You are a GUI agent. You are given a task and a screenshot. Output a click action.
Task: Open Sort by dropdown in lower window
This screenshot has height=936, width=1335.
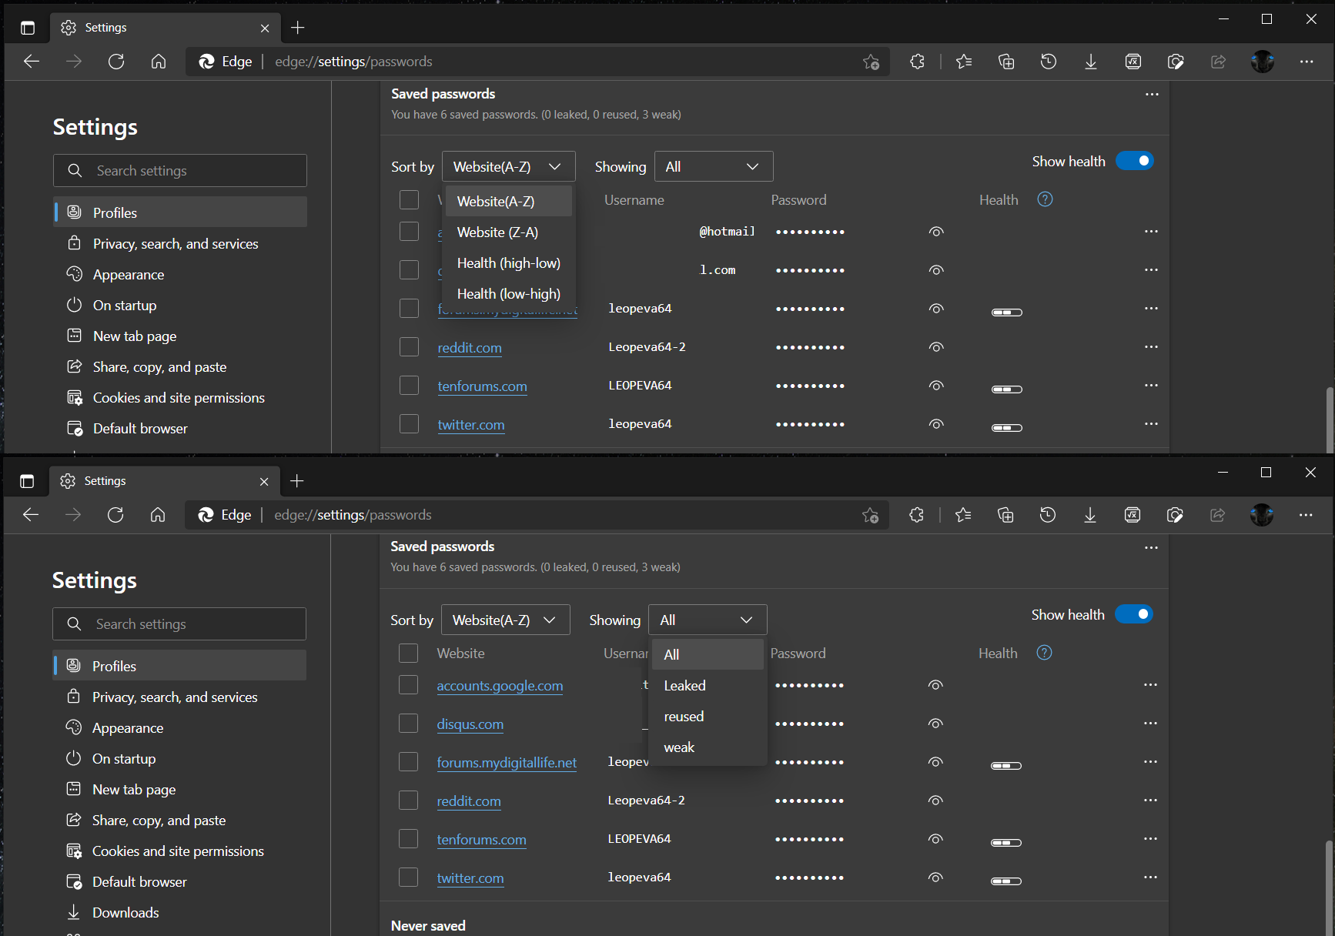click(505, 620)
